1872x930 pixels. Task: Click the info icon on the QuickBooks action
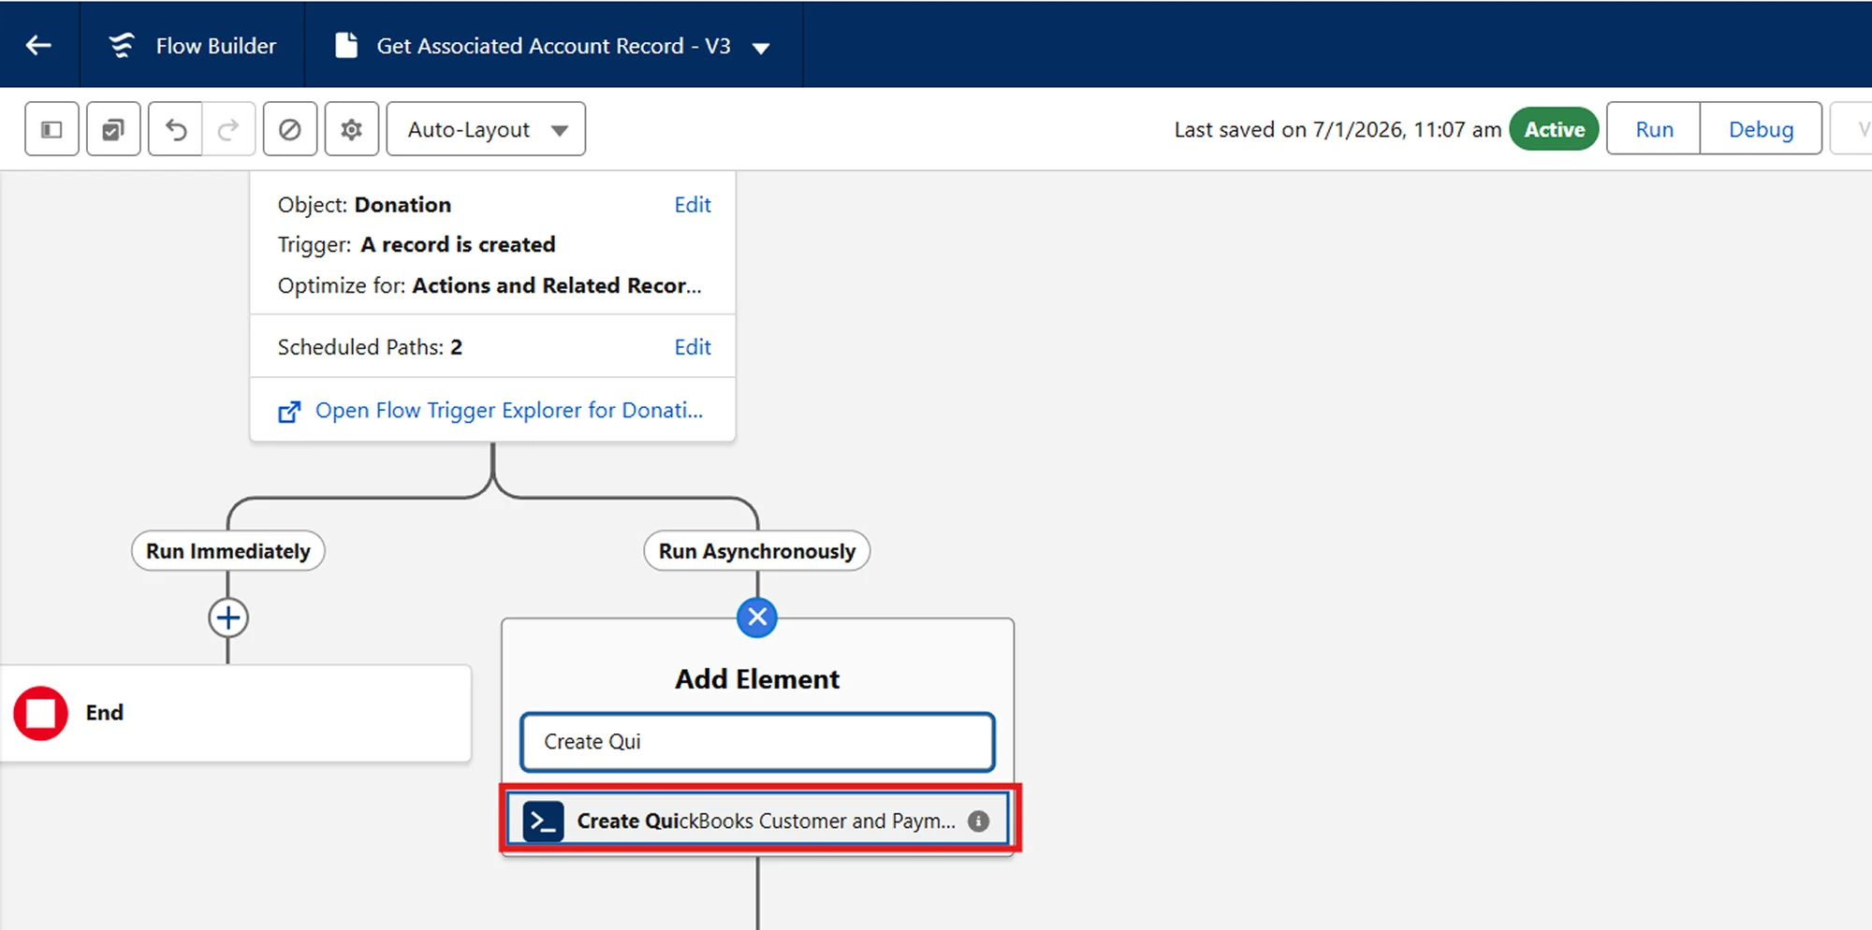[x=977, y=821]
